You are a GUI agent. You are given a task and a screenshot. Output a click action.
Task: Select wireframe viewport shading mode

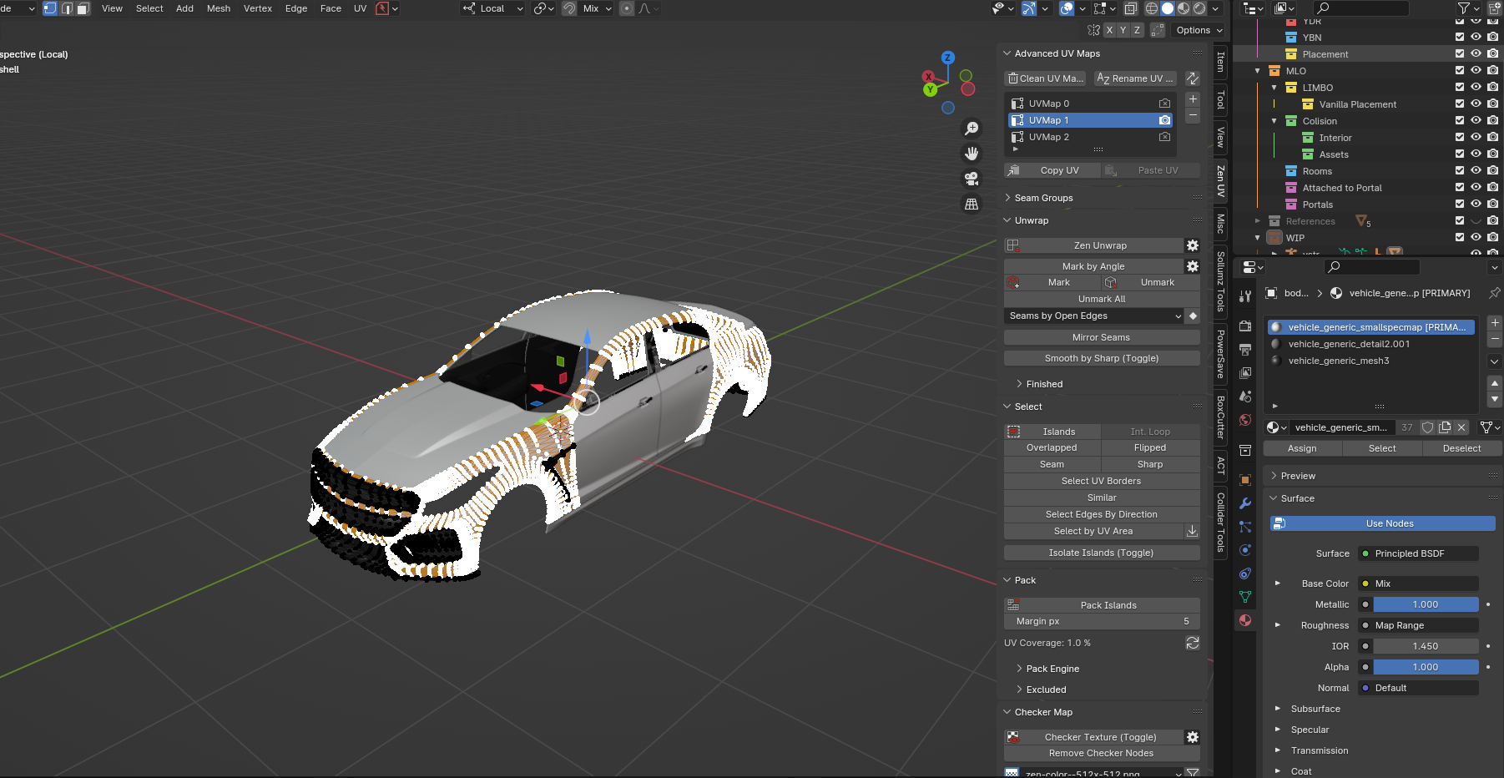1152,8
